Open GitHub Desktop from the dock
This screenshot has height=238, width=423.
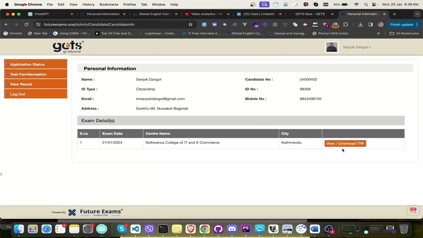pyautogui.click(x=218, y=229)
